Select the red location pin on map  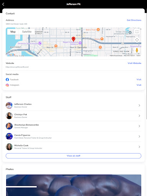point(73,39)
